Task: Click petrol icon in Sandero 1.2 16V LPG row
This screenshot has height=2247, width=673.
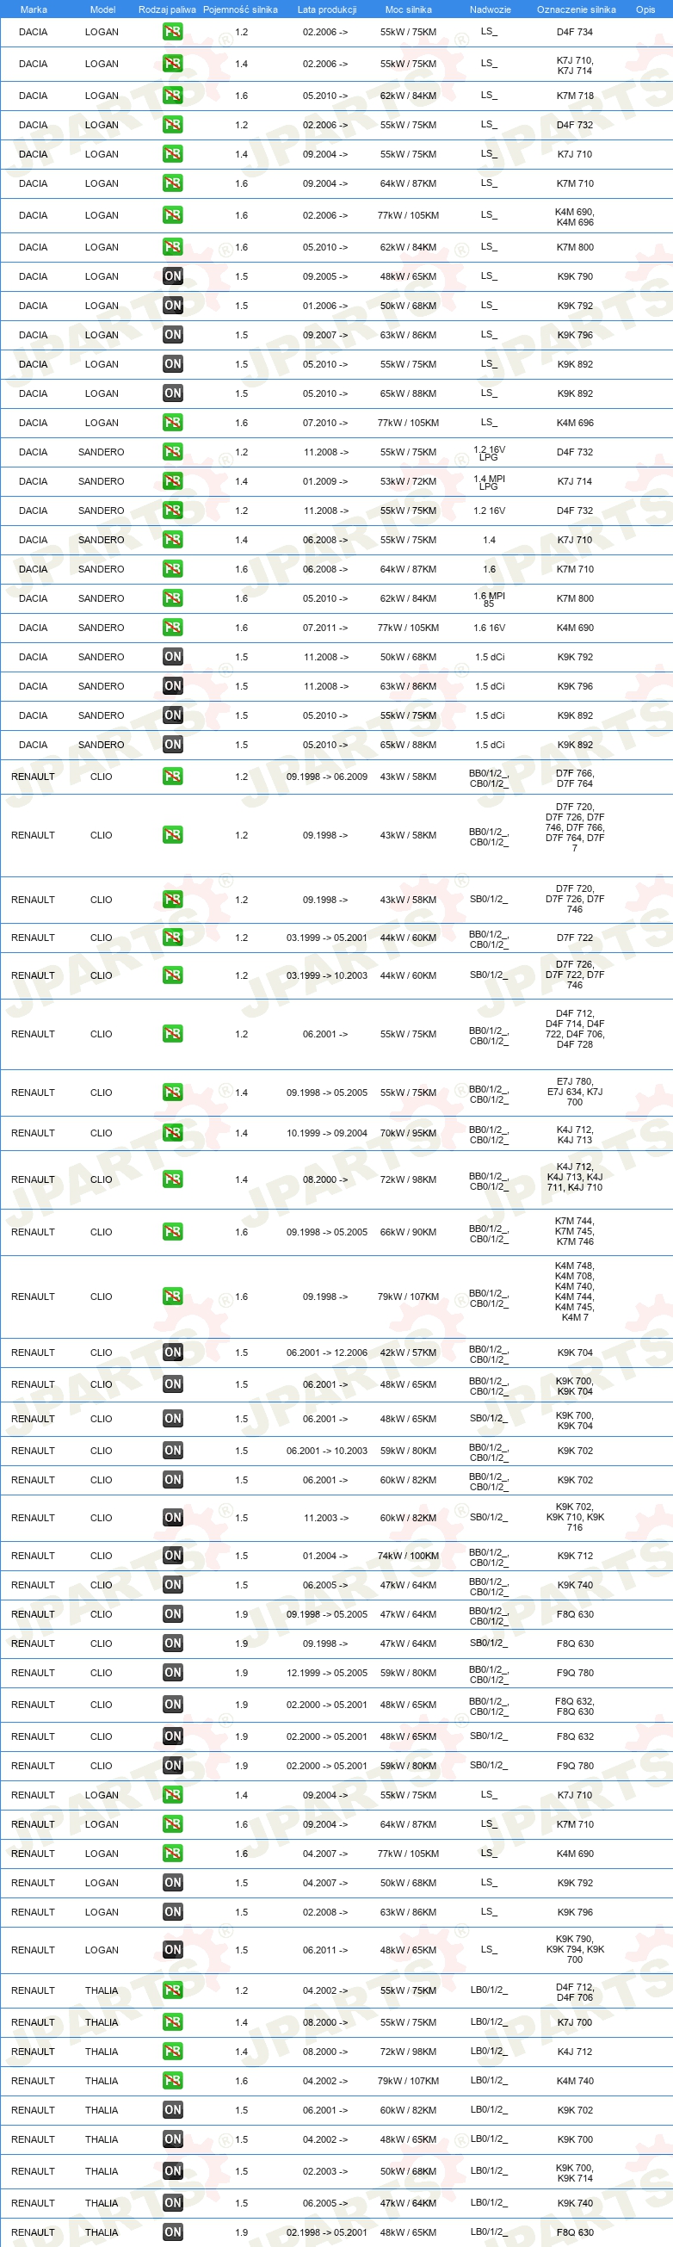Action: click(173, 452)
